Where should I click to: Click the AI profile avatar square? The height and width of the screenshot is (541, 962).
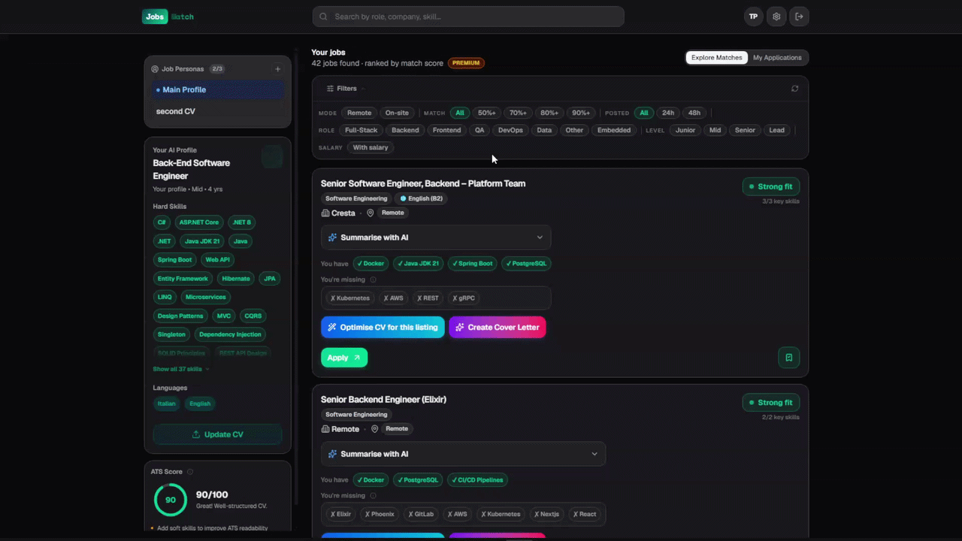click(x=272, y=156)
